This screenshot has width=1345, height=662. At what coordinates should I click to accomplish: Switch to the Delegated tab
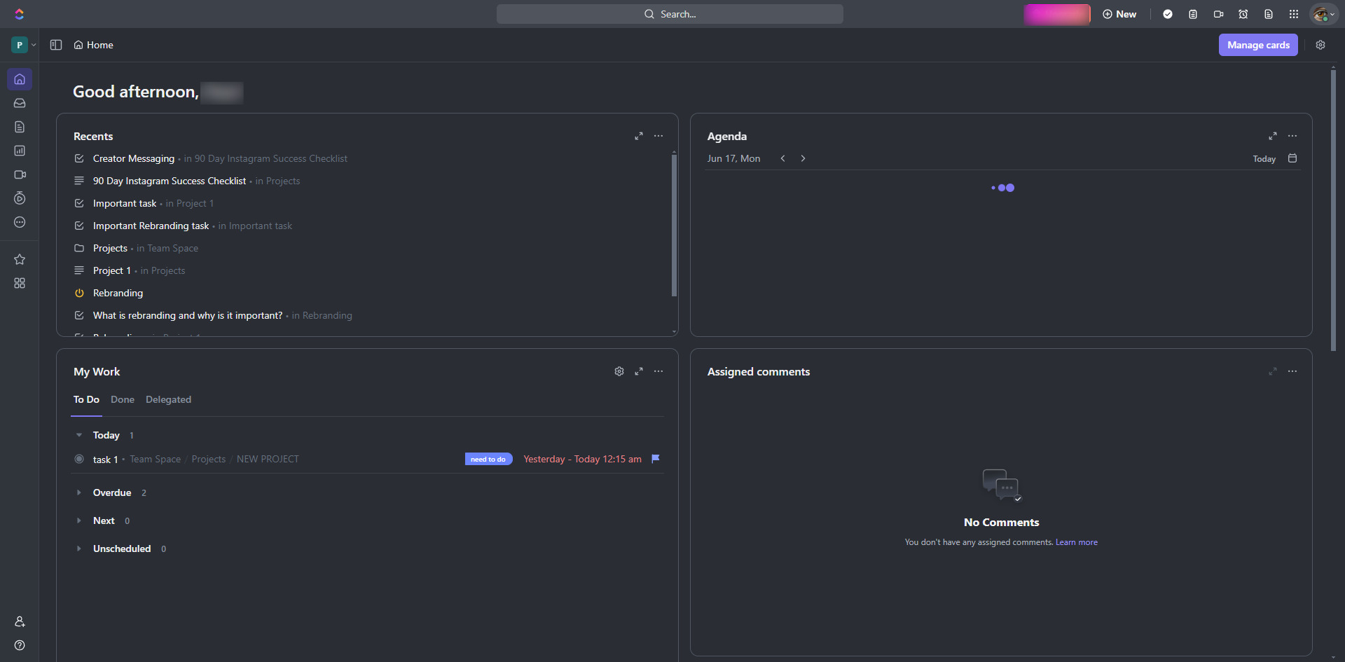168,399
